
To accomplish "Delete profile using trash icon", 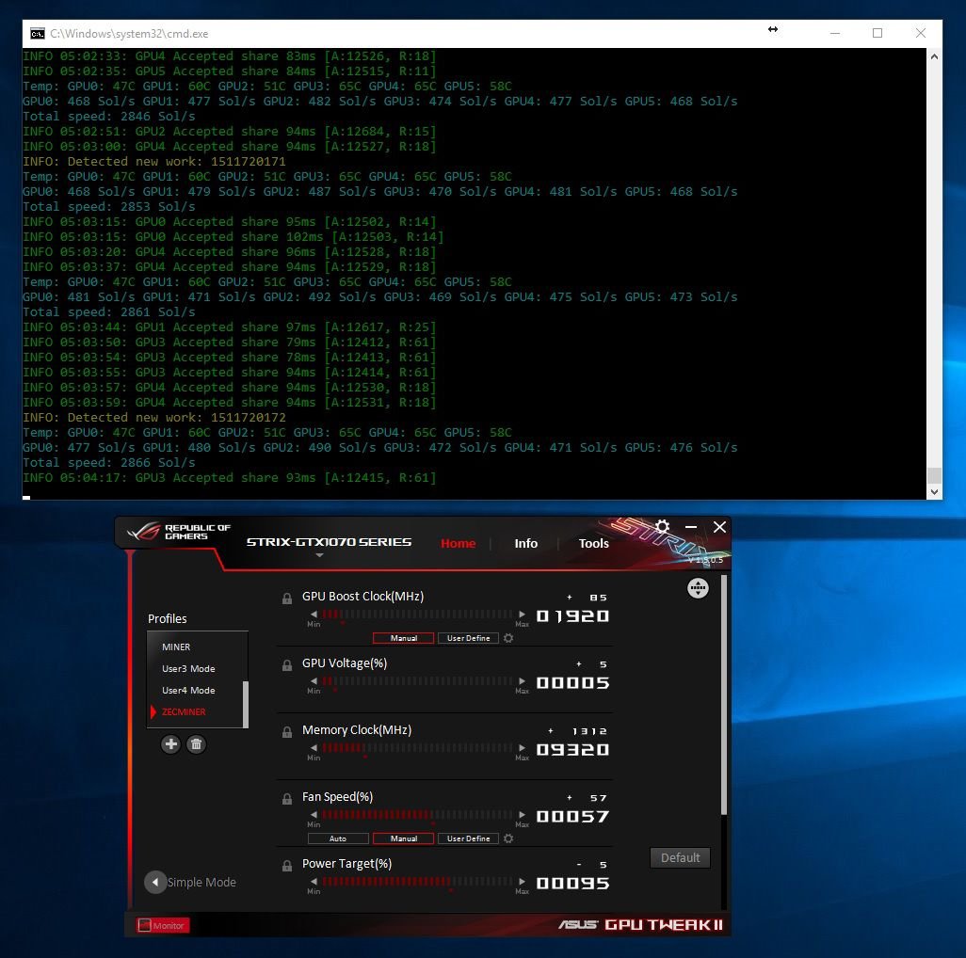I will (x=196, y=743).
